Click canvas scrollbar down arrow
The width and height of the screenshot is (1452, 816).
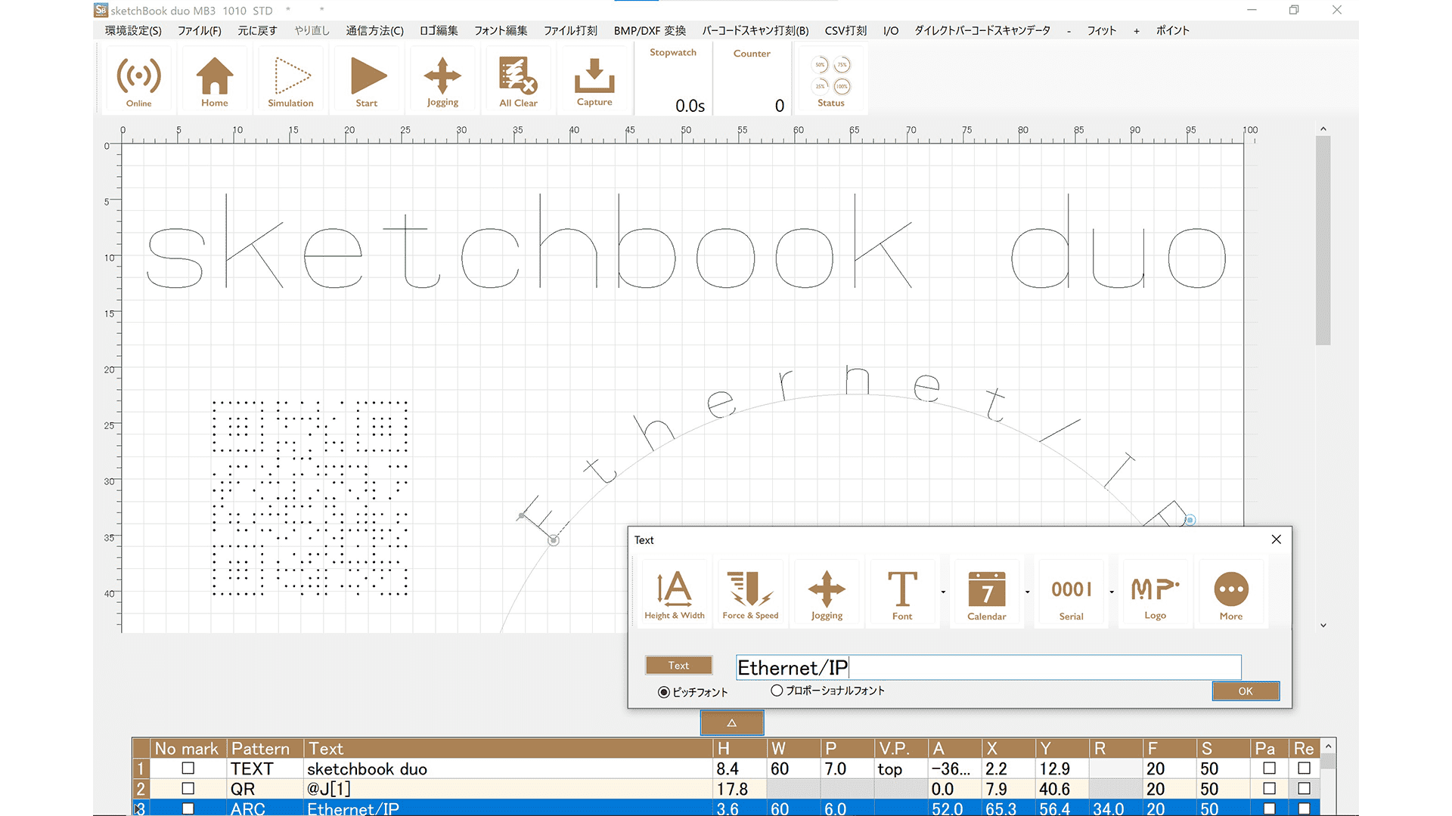[x=1323, y=626]
